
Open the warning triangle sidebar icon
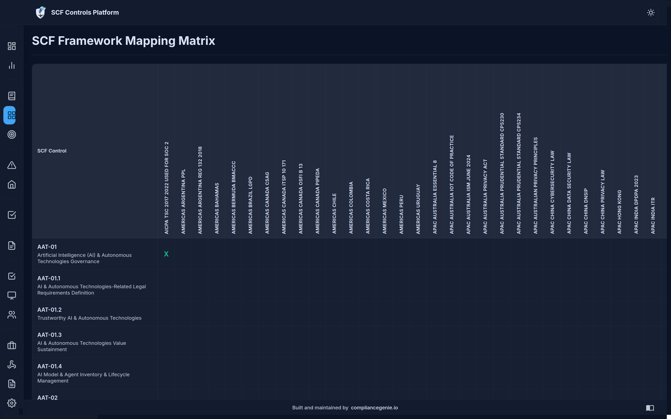12,165
